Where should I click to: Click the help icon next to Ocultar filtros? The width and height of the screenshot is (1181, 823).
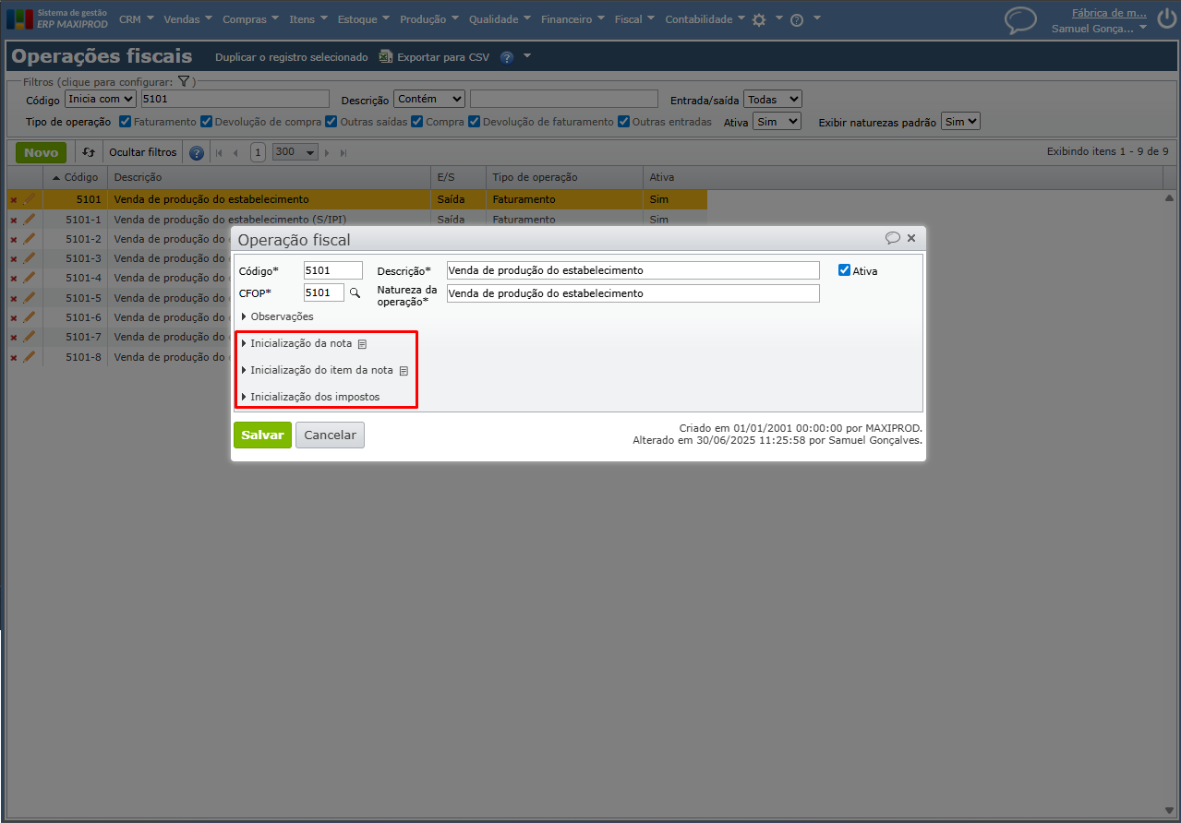tap(197, 153)
